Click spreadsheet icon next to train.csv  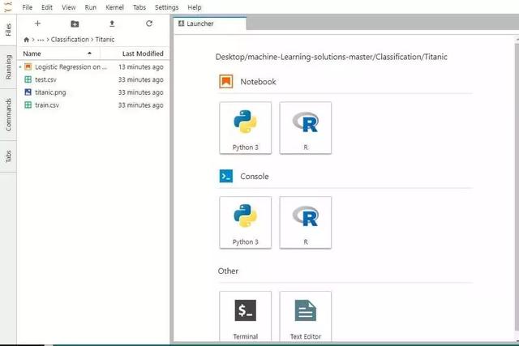[x=28, y=105]
